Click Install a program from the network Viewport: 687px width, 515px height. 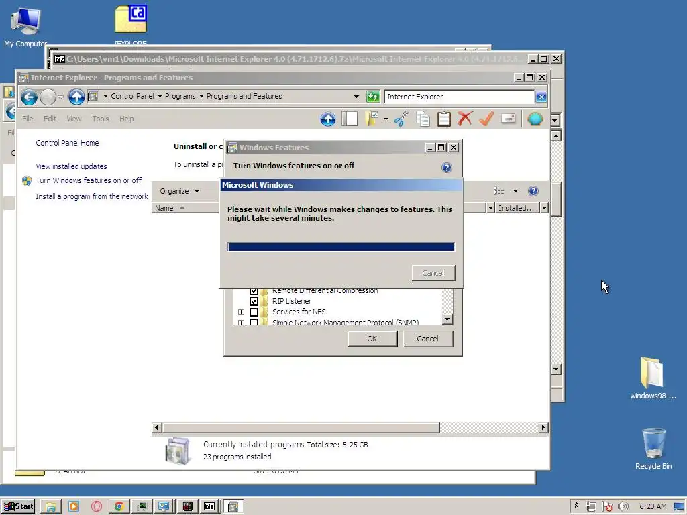pyautogui.click(x=92, y=196)
